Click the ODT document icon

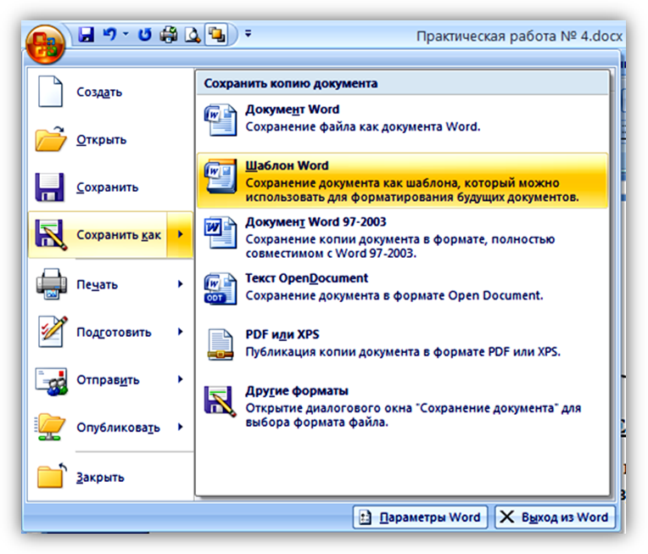coord(221,288)
